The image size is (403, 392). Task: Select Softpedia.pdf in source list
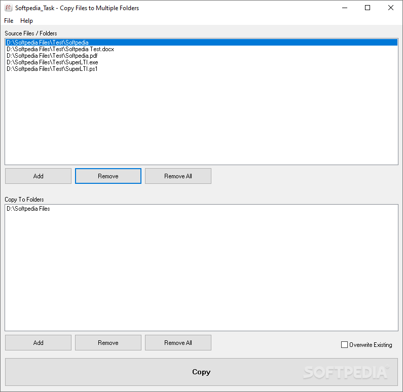(202, 56)
